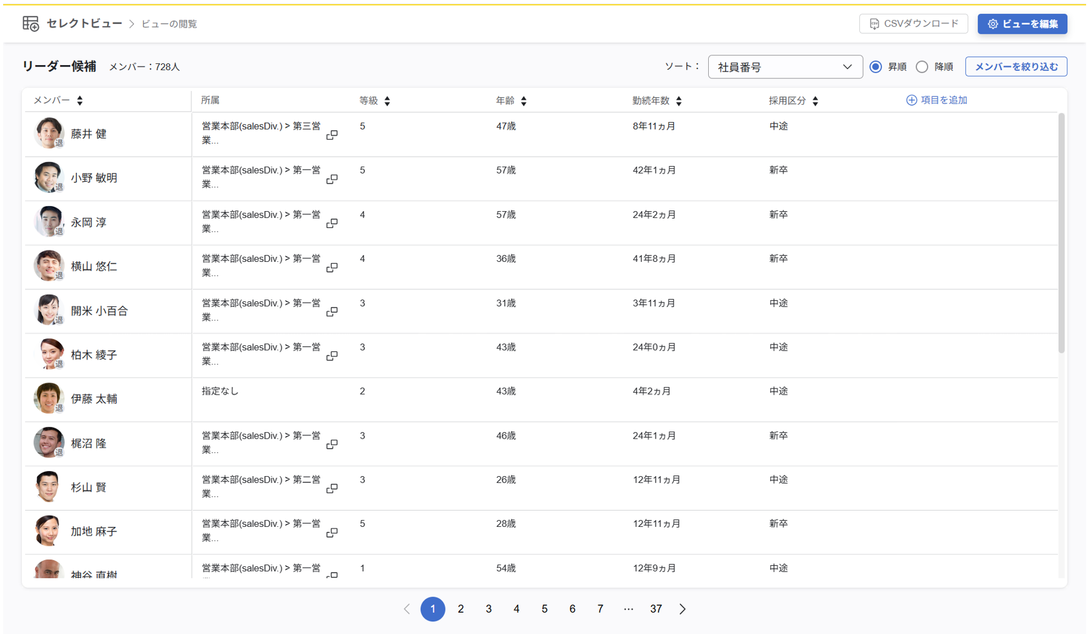Screen dimensions: 1088x634
Task: Jump to last page 37
Action: (x=656, y=609)
